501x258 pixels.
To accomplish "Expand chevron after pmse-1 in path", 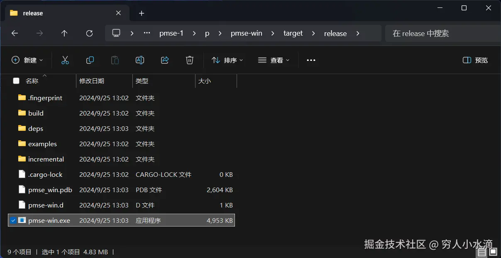I will coord(194,34).
